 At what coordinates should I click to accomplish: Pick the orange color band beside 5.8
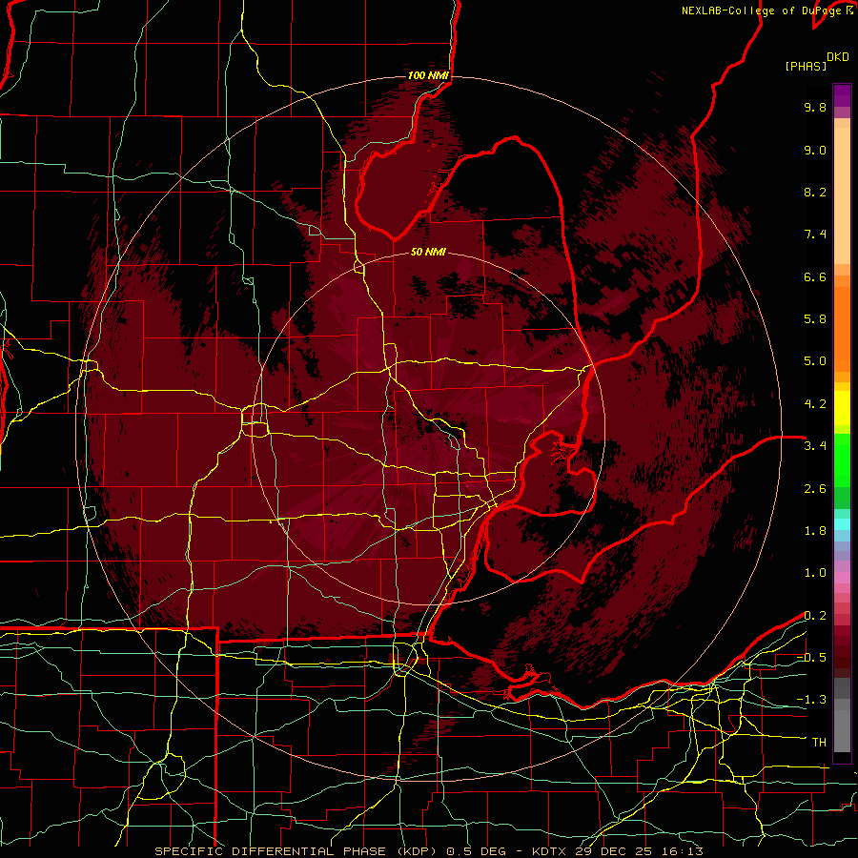click(842, 323)
